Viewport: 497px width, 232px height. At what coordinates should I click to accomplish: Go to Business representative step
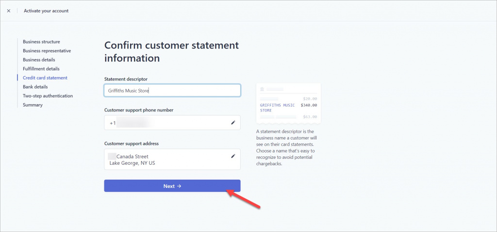47,51
